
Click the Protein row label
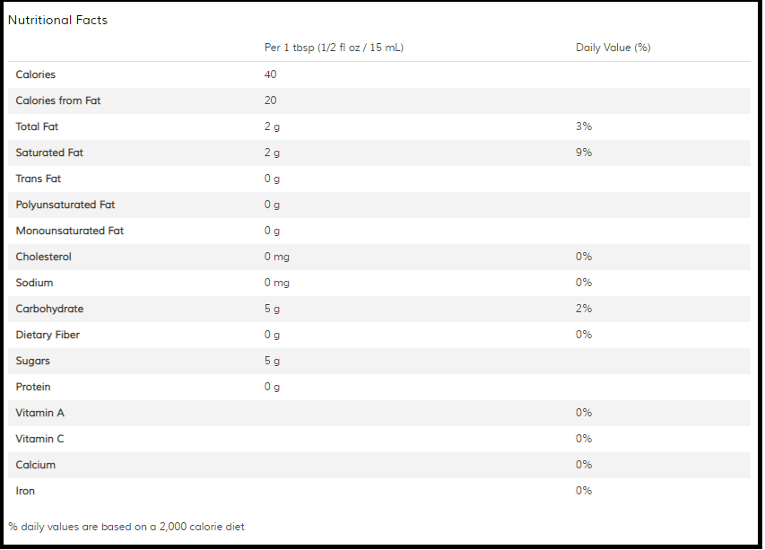tap(33, 387)
